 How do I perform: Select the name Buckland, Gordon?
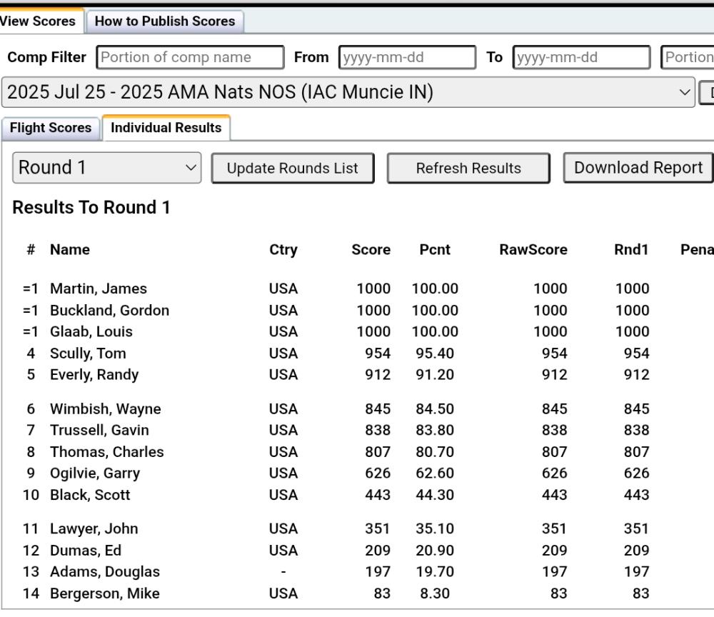(x=109, y=311)
